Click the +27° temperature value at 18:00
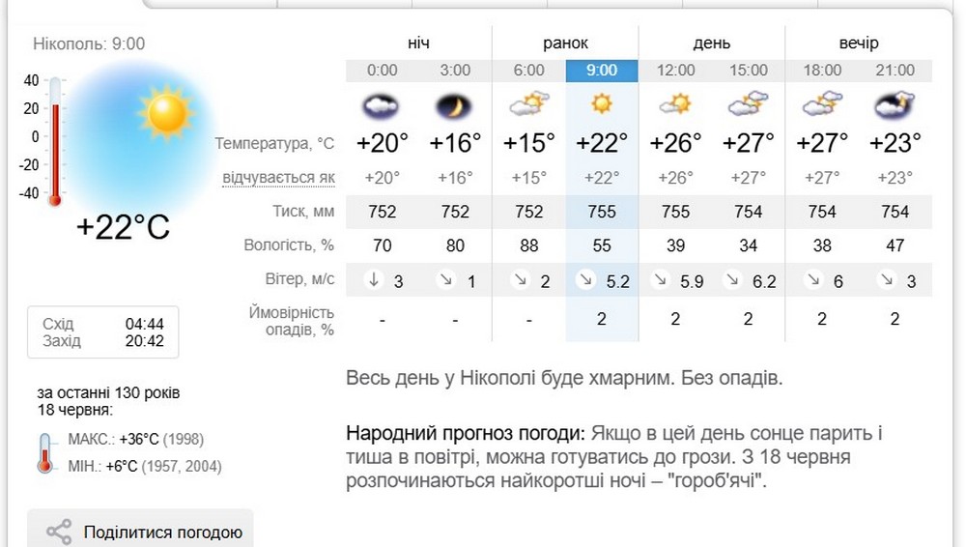The width and height of the screenshot is (966, 547). coord(822,143)
